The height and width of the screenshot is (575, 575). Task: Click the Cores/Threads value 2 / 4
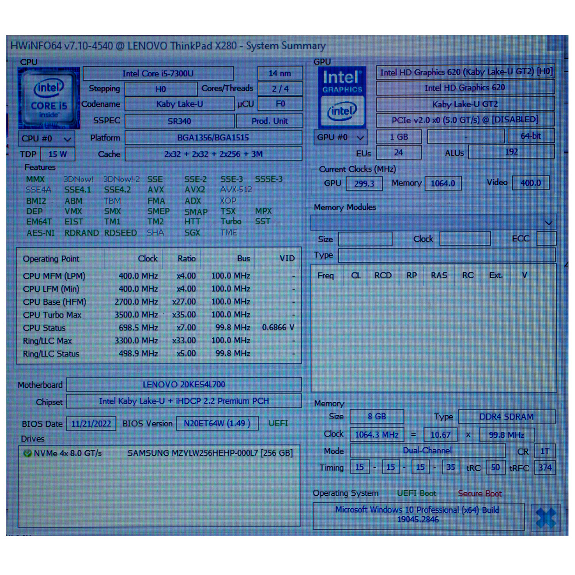click(280, 89)
